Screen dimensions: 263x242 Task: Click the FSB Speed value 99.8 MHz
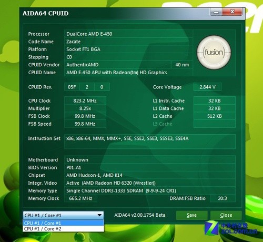coord(85,124)
